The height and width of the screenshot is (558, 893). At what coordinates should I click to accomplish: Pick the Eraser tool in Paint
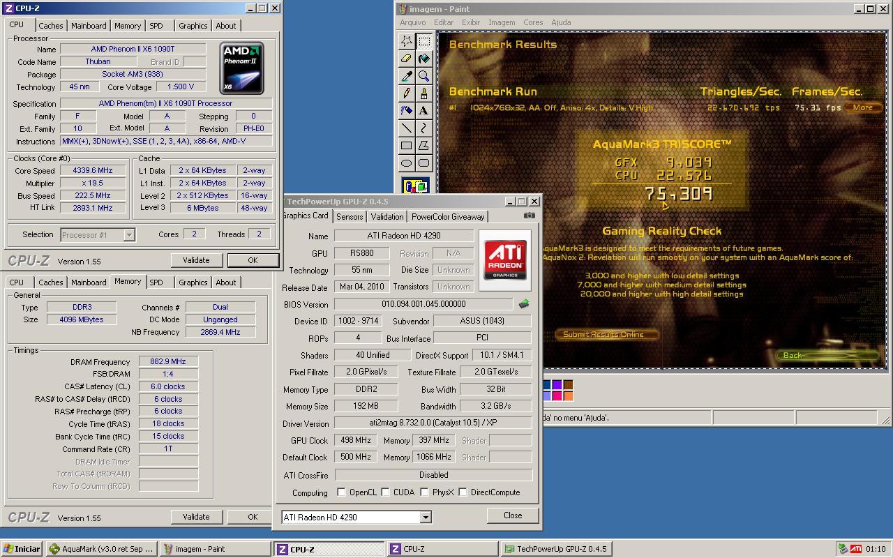(407, 59)
